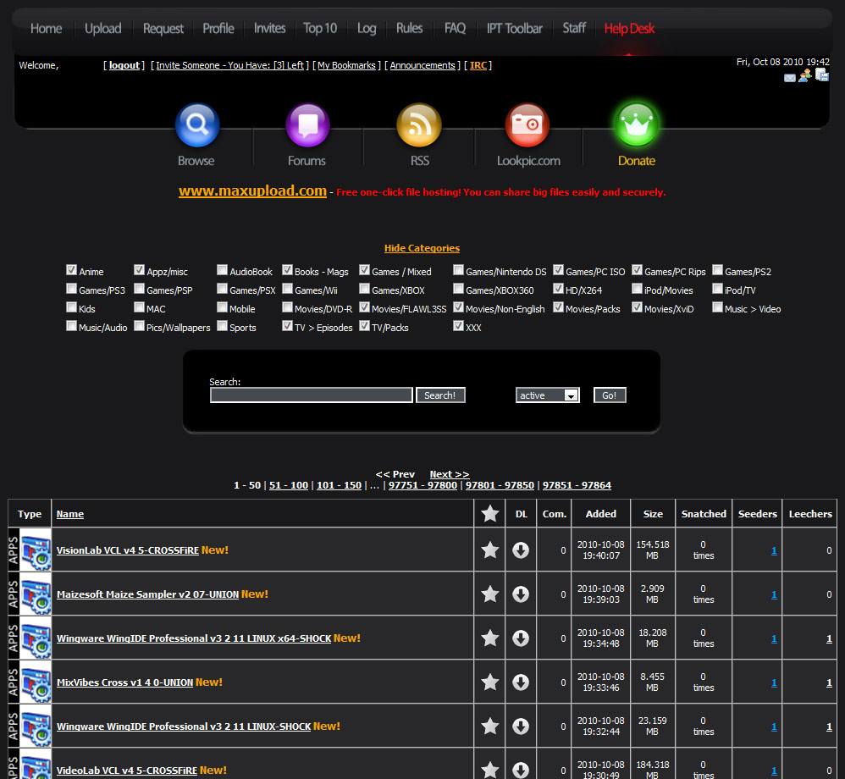The width and height of the screenshot is (845, 779).
Task: Click the Search! button
Action: pyautogui.click(x=440, y=395)
